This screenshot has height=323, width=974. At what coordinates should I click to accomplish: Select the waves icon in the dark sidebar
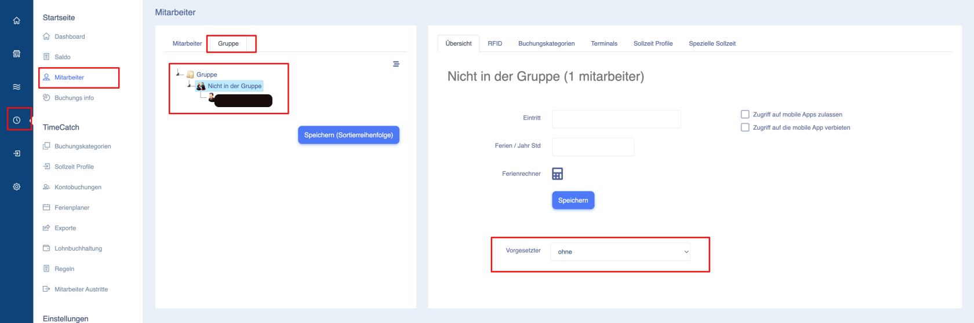point(17,87)
